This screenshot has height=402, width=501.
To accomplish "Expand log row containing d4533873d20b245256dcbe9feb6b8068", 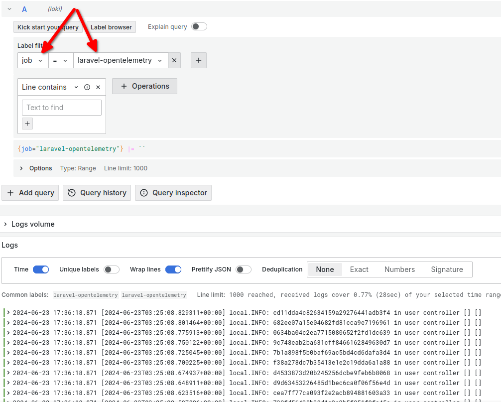I will click(x=8, y=373).
